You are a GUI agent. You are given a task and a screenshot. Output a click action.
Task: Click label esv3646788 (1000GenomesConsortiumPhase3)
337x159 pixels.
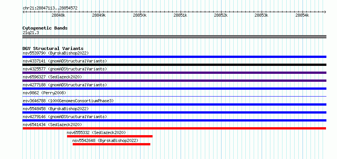pyautogui.click(x=68, y=101)
